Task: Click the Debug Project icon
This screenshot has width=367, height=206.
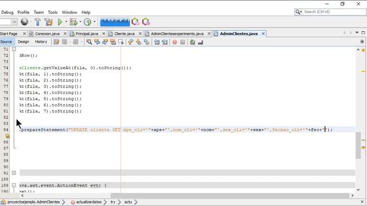Action: [73, 22]
